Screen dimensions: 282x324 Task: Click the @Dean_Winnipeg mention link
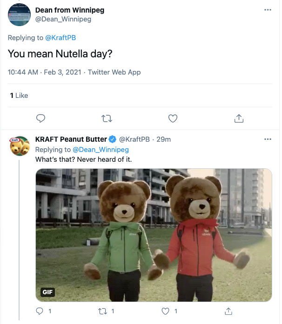(101, 150)
